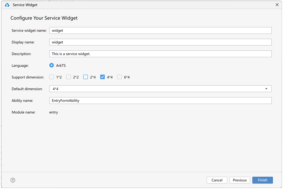Click into the Ability name field
Viewport: 283px width, 190px height.
point(160,101)
